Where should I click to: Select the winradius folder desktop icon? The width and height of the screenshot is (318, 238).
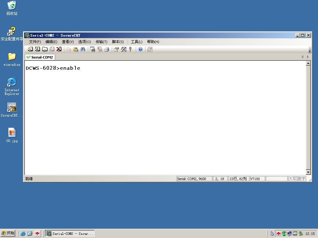click(12, 59)
